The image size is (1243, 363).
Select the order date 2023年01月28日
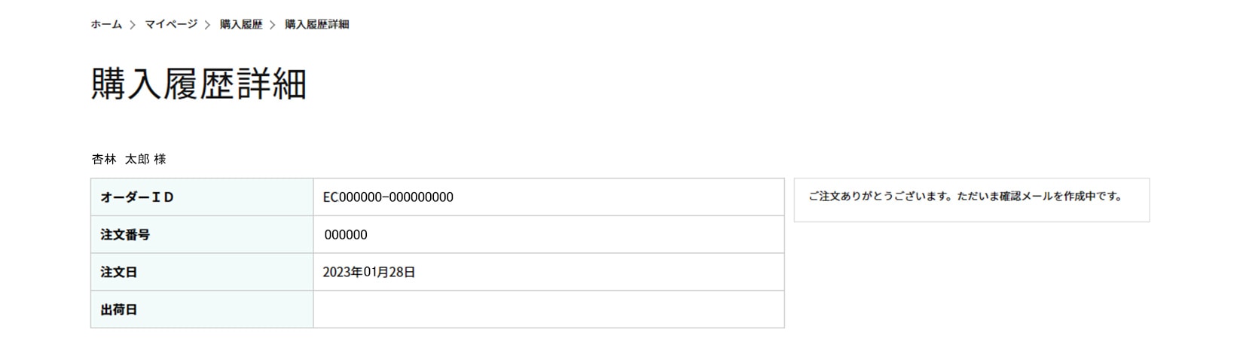[x=369, y=273]
